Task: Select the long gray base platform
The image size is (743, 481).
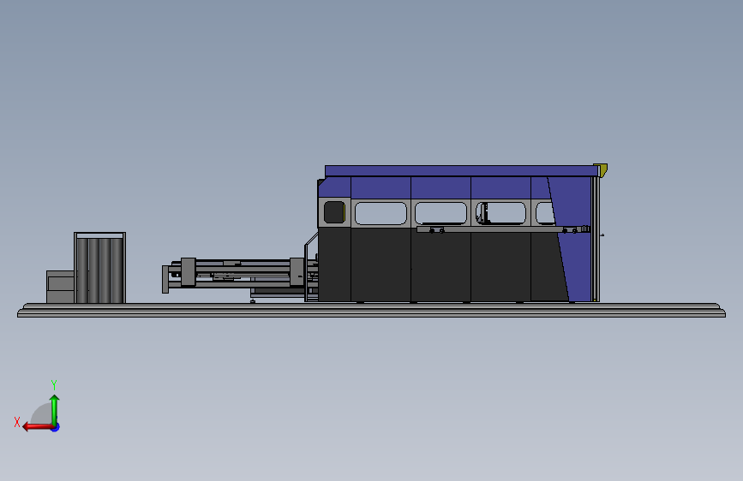Action: click(x=372, y=310)
